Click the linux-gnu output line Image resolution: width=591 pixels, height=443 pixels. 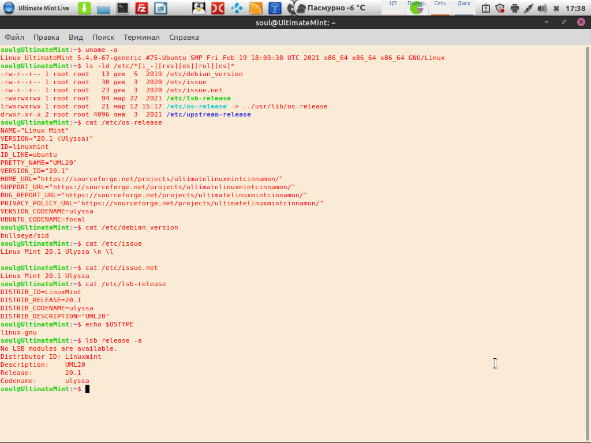coord(18,333)
